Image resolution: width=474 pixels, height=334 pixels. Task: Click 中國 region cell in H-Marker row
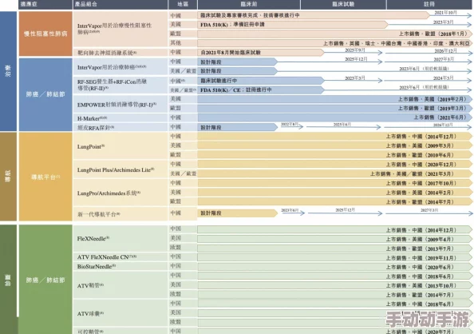pos(183,117)
